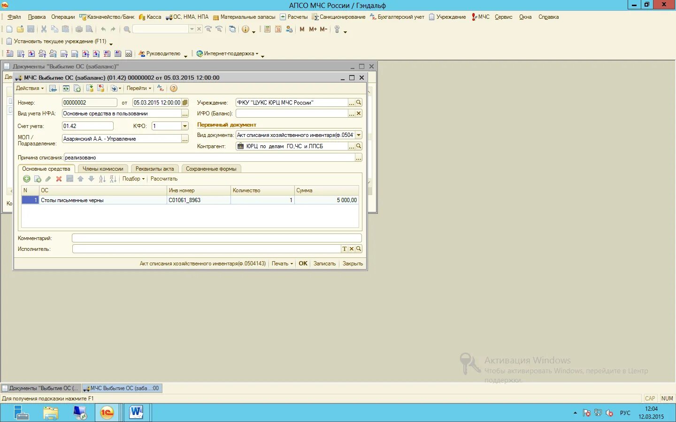The image size is (676, 422).
Task: Open the Учреждение field magnifier lookup
Action: coord(359,103)
